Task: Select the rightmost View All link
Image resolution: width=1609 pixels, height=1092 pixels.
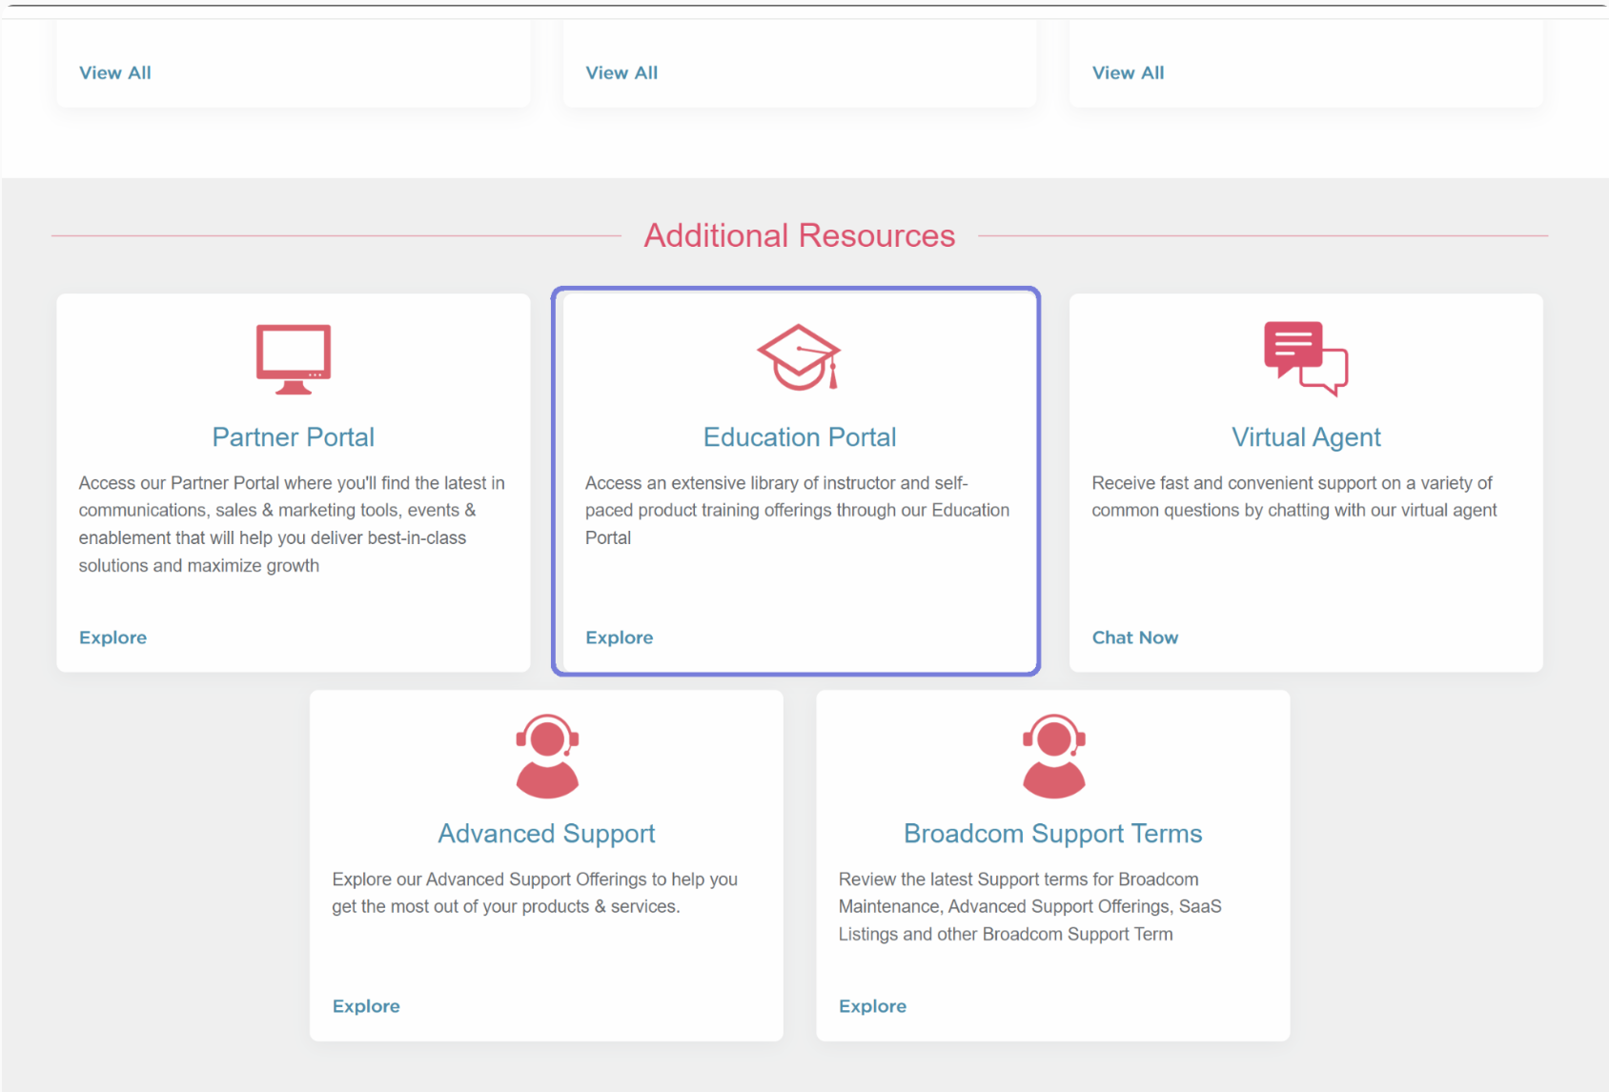Action: pyautogui.click(x=1129, y=72)
